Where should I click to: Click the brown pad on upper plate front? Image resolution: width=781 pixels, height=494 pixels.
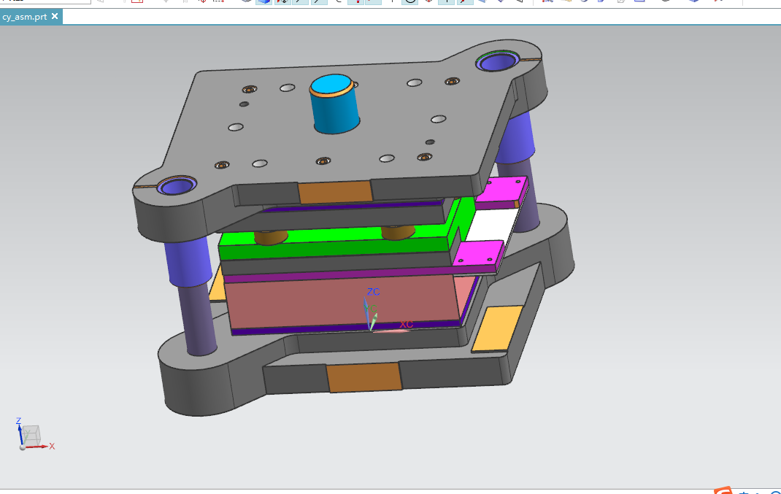(x=335, y=192)
